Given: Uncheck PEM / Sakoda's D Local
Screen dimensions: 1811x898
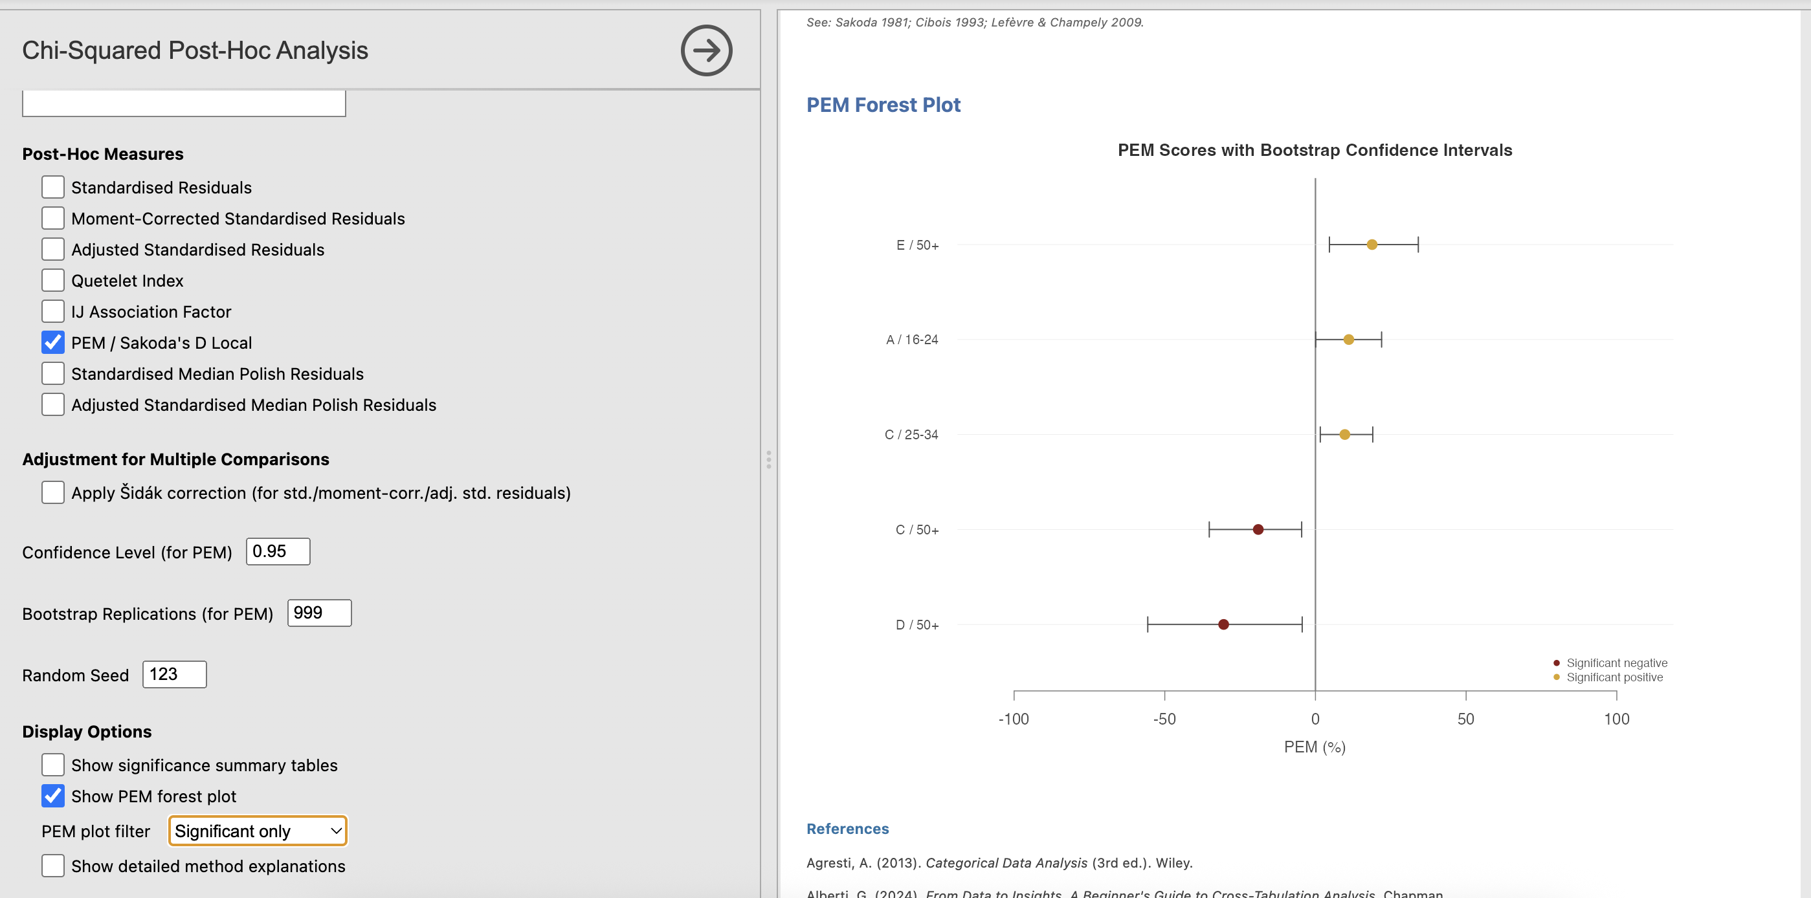Looking at the screenshot, I should tap(52, 343).
